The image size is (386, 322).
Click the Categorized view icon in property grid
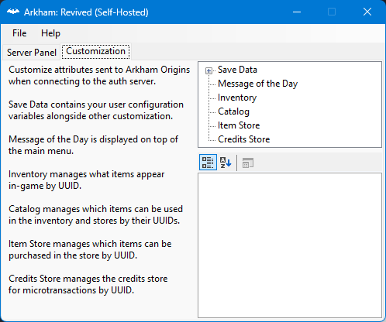click(x=208, y=163)
